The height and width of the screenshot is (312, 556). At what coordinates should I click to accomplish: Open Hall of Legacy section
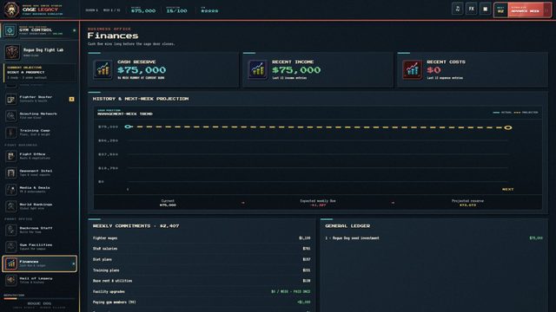(x=40, y=280)
